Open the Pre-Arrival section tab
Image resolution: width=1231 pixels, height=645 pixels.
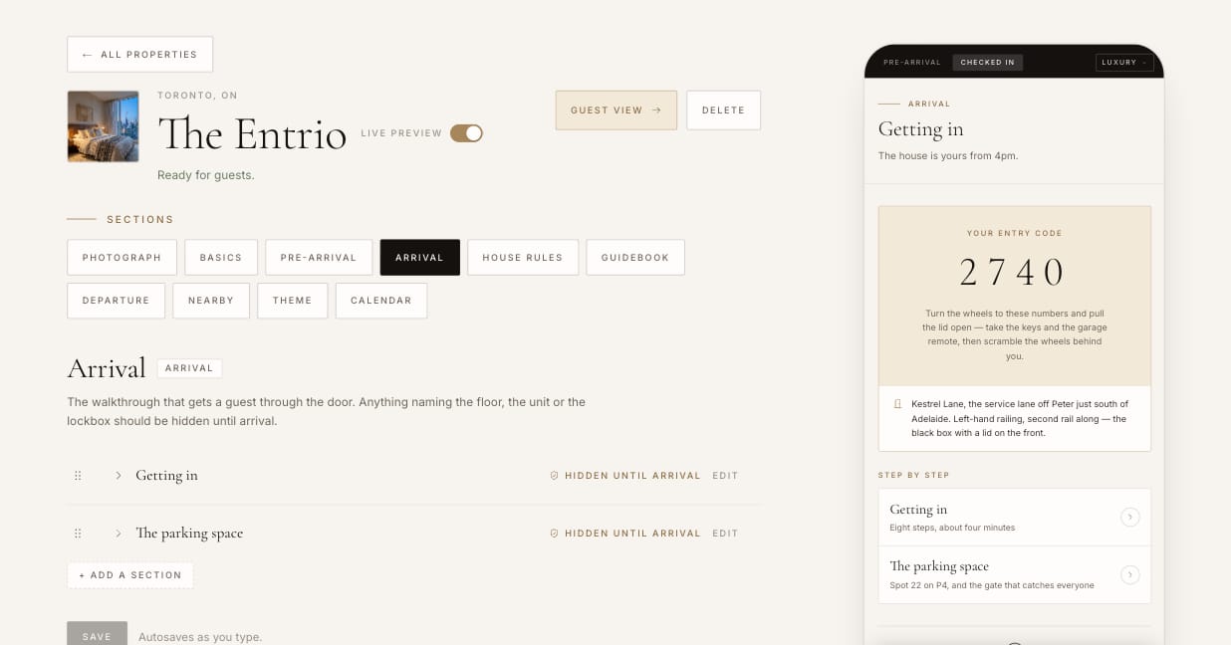(319, 257)
